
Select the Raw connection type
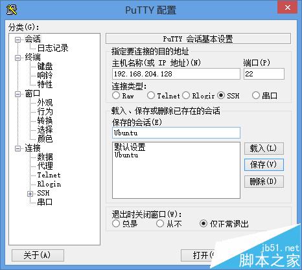(x=116, y=95)
